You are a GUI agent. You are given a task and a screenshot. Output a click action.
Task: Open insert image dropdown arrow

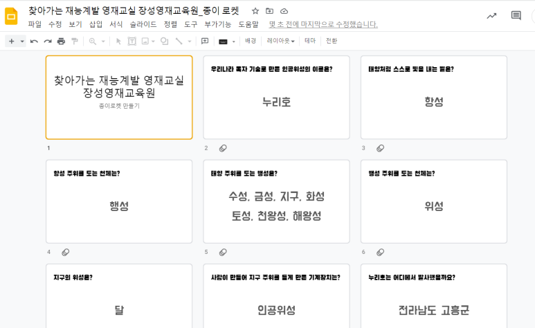click(153, 42)
